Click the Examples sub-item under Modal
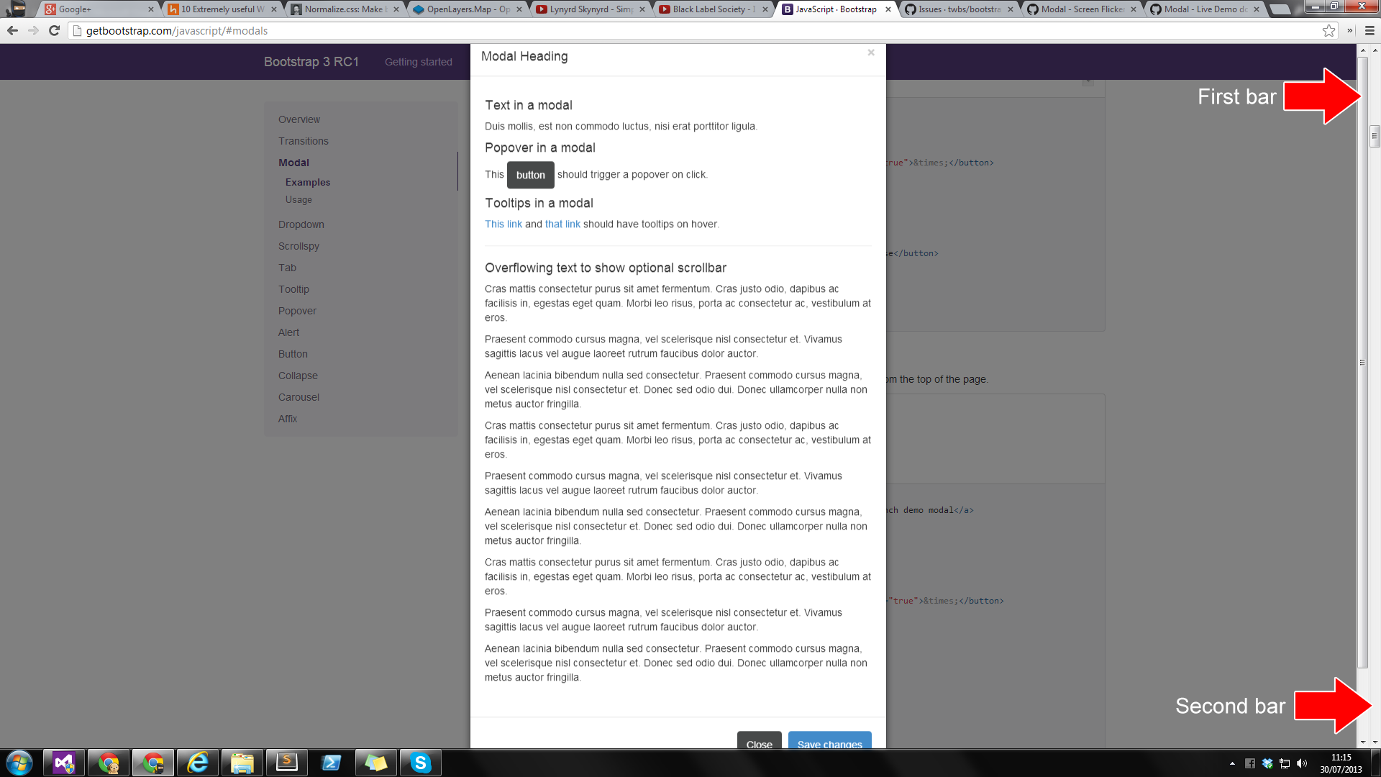This screenshot has width=1381, height=777. (x=309, y=181)
